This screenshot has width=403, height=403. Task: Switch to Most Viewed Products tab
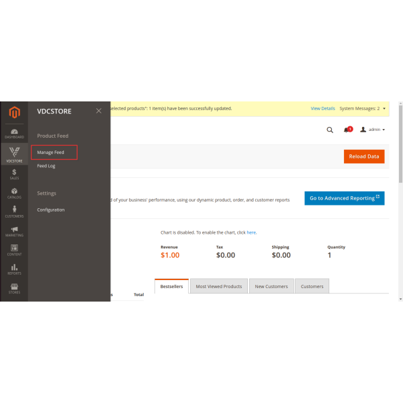click(219, 286)
